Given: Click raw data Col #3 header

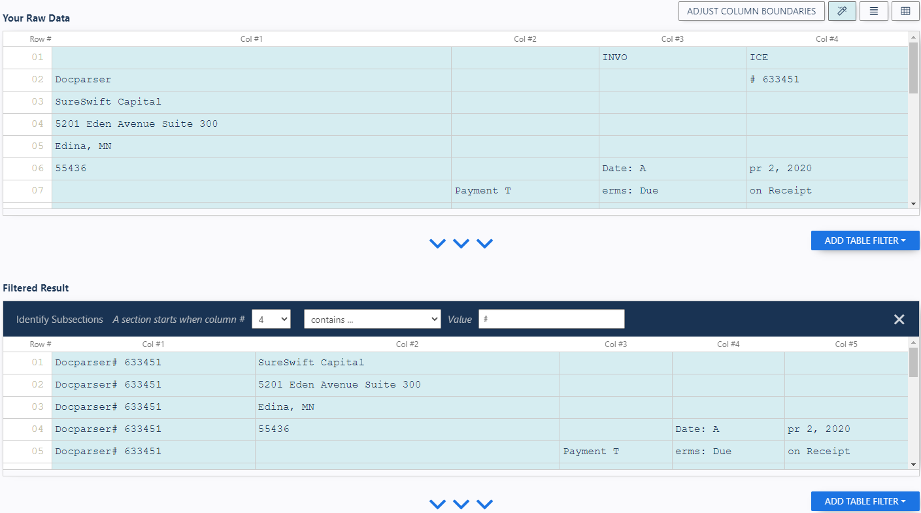Looking at the screenshot, I should pyautogui.click(x=672, y=39).
